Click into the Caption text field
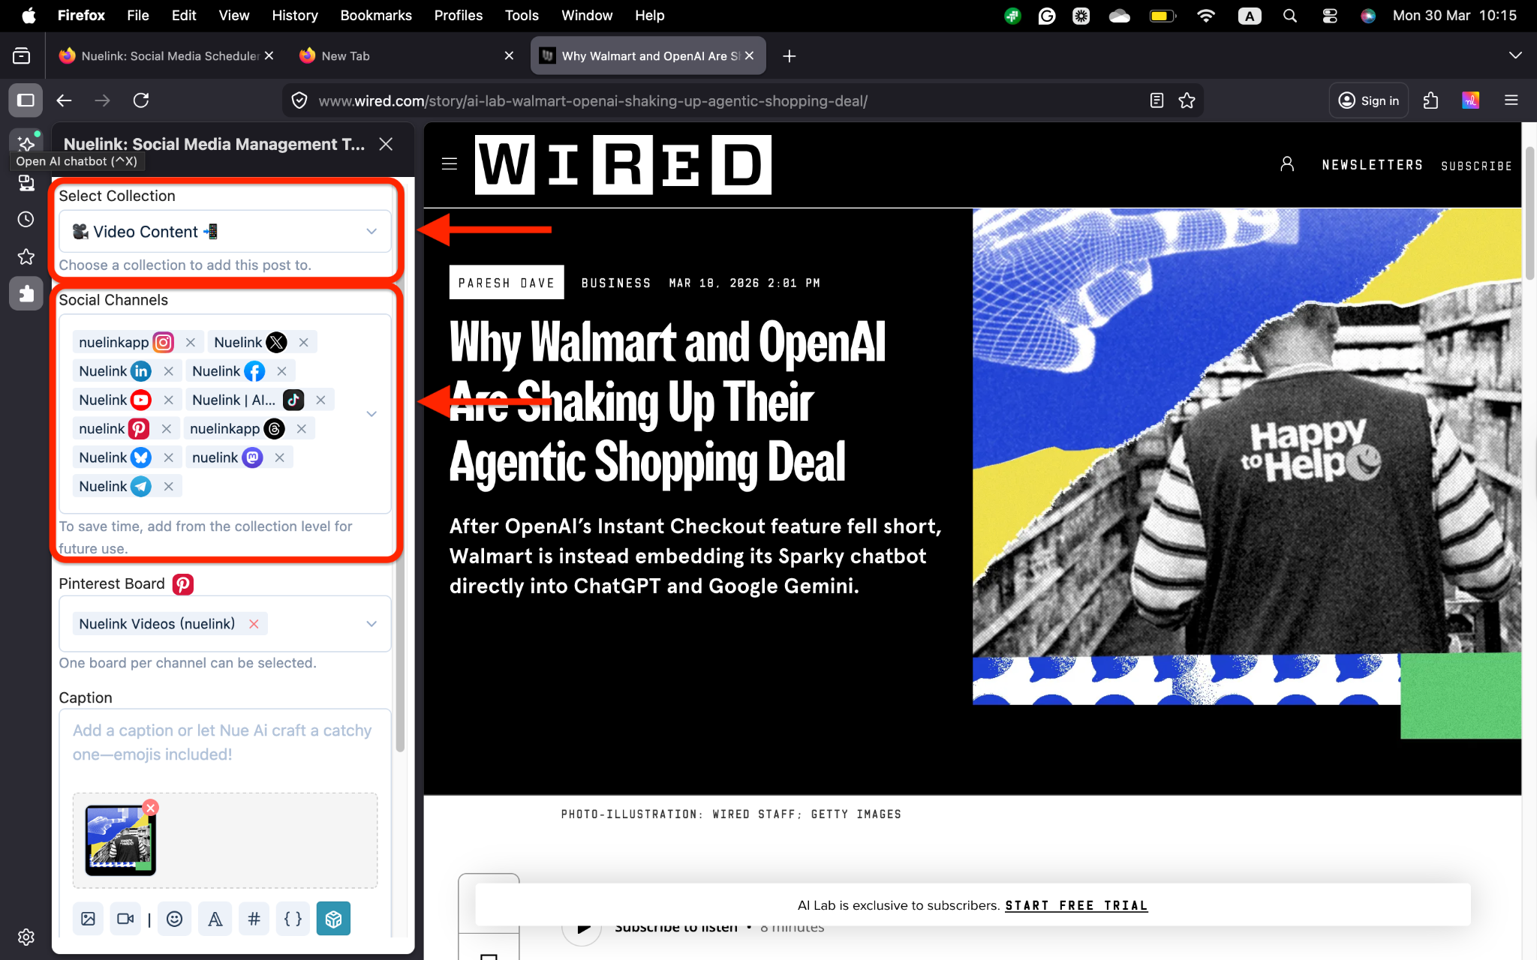 point(224,742)
